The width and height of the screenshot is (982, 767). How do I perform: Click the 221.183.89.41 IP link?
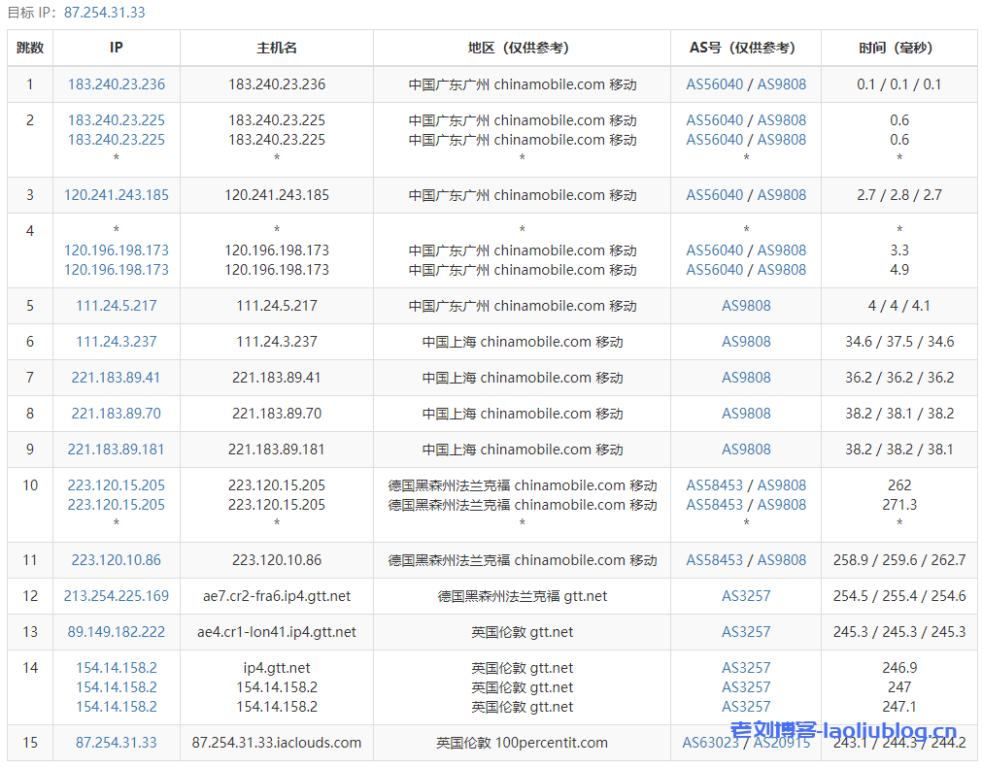pyautogui.click(x=117, y=378)
